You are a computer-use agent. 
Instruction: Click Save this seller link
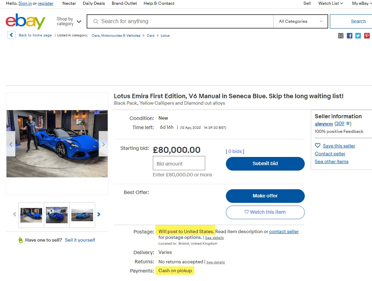(339, 146)
